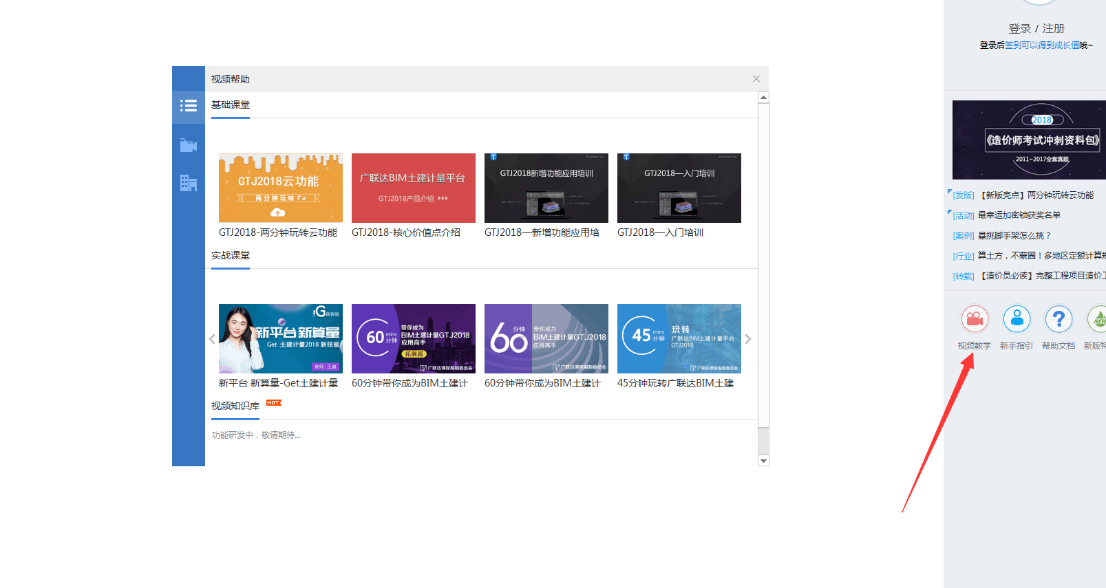Close the 视频帮助 dialog

click(x=756, y=79)
